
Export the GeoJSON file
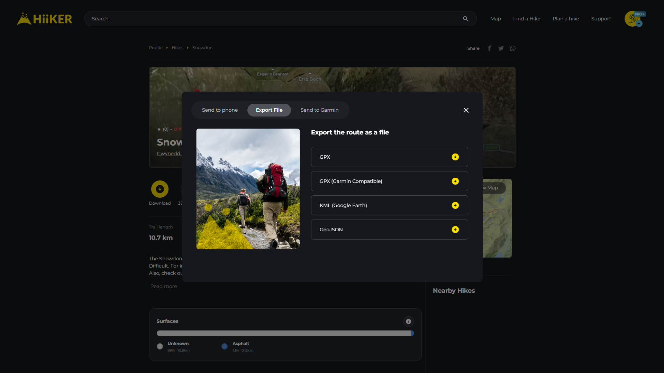[389, 230]
